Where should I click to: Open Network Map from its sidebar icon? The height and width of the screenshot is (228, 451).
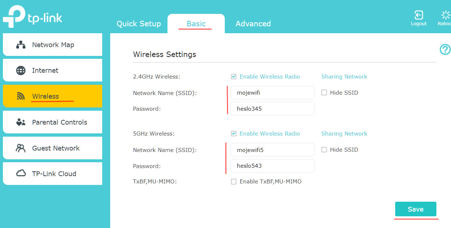[x=21, y=45]
